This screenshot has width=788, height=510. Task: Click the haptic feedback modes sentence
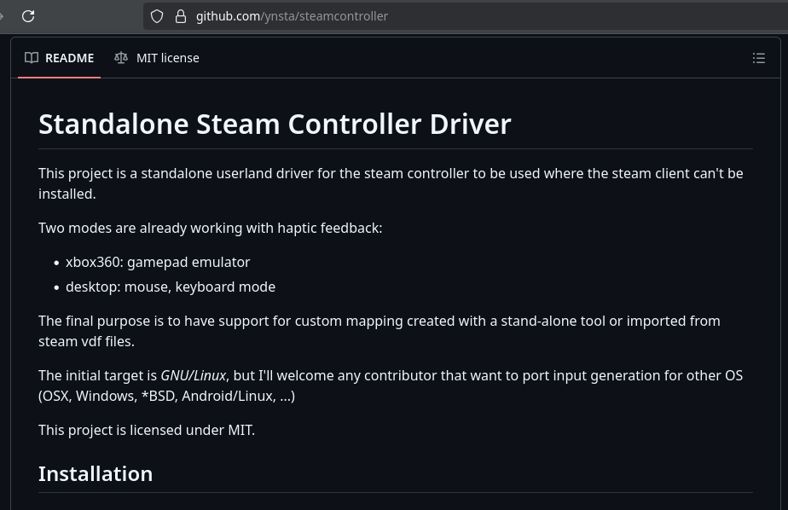click(x=210, y=228)
